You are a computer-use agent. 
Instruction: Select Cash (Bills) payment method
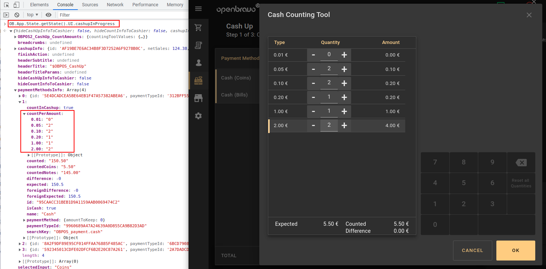(234, 95)
